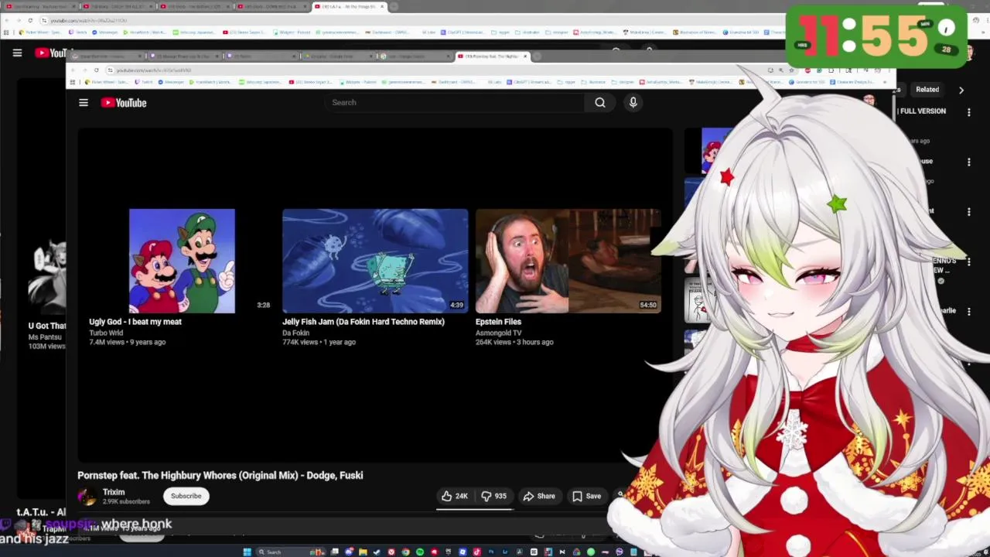Open Photoshop from the taskbar
Screen dimensions: 990x557
coord(491,552)
